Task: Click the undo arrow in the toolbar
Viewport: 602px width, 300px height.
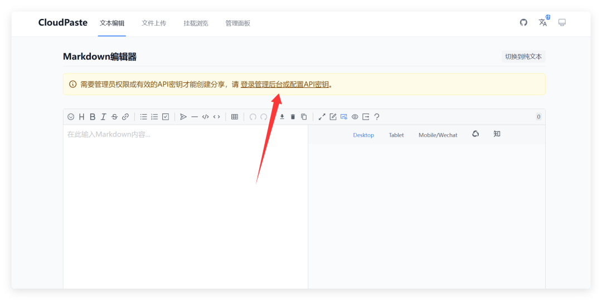Action: point(253,117)
